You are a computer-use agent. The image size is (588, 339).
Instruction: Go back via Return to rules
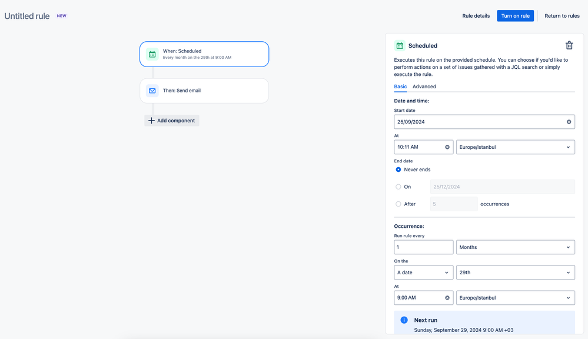pos(562,16)
